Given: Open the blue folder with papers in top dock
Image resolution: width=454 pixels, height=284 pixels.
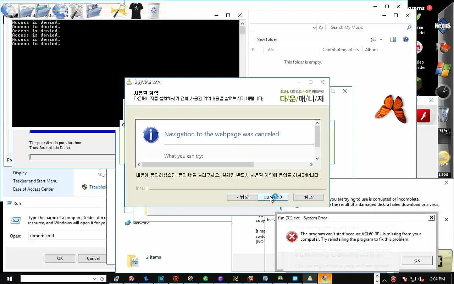Looking at the screenshot, I should point(27,10).
